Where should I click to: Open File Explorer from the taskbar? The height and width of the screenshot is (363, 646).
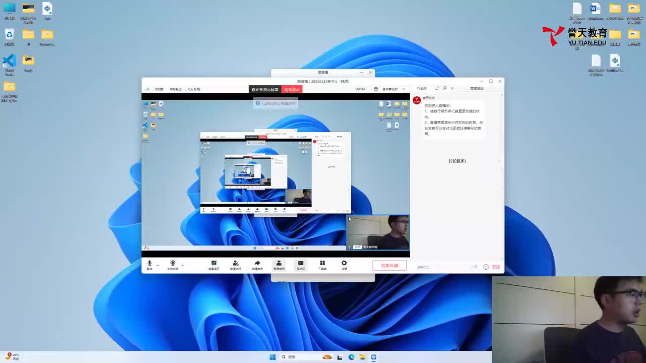[x=362, y=357]
